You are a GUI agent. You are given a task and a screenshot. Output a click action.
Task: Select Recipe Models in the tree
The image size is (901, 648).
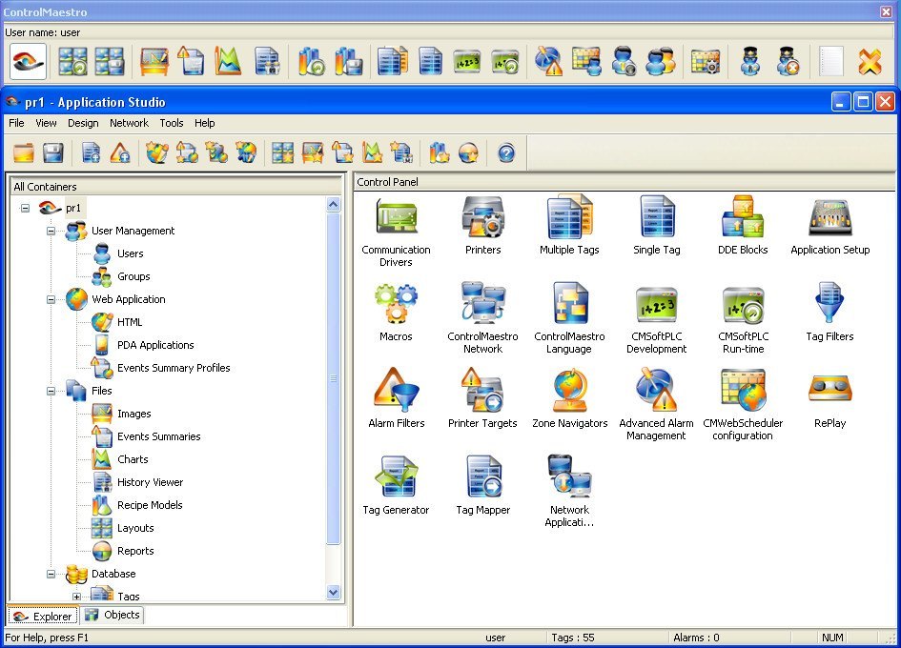pos(150,505)
